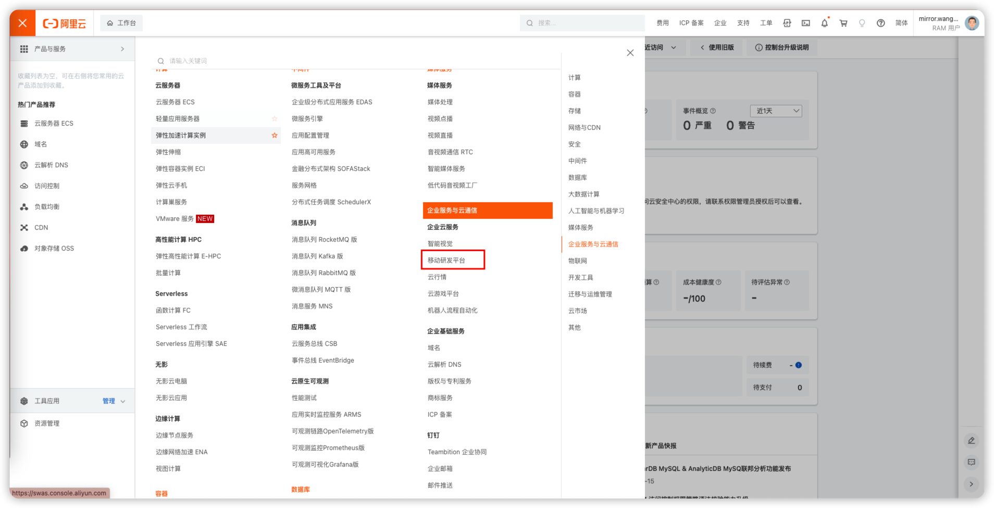
Task: Click the mirror.wang RAM 用户 account name
Action: pyautogui.click(x=939, y=23)
